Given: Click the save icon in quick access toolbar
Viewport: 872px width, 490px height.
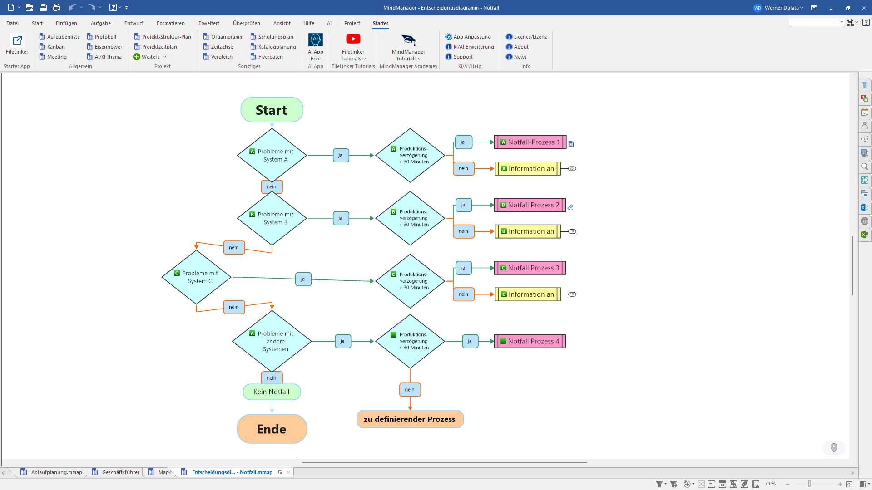Looking at the screenshot, I should click(43, 7).
